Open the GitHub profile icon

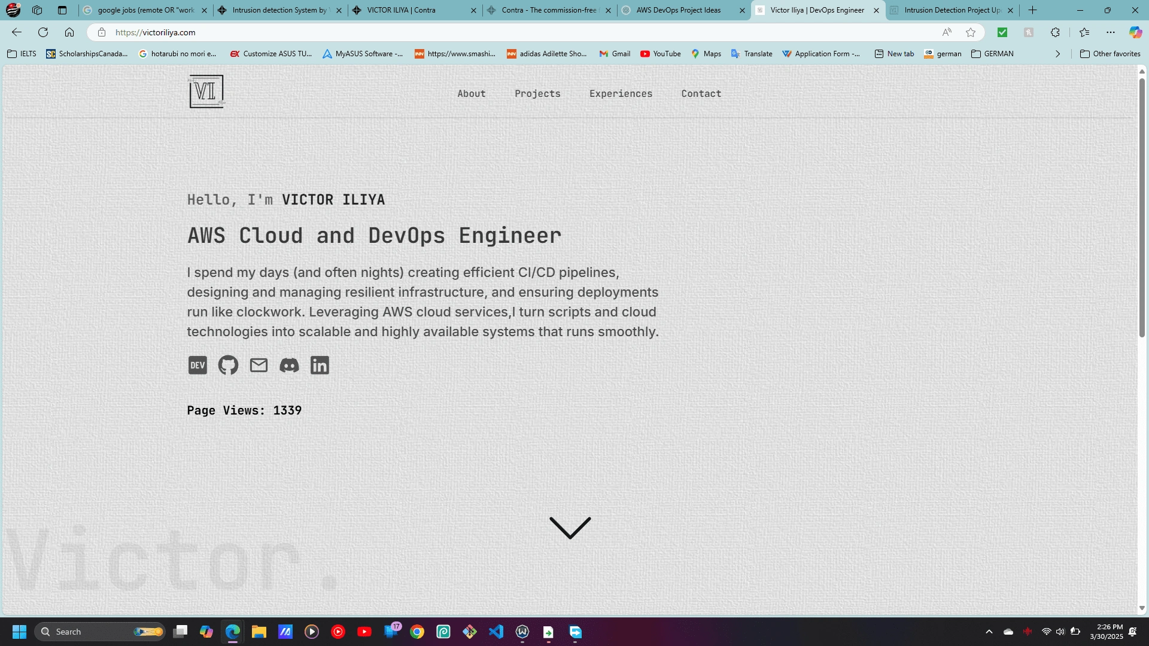coord(228,365)
